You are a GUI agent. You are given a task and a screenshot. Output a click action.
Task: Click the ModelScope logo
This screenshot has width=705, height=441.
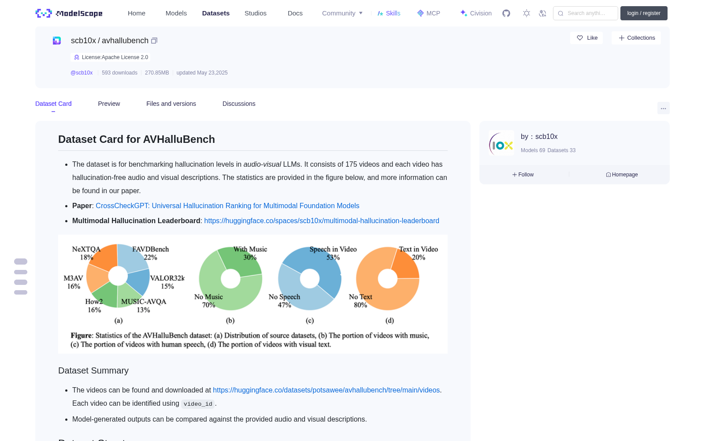pos(69,13)
